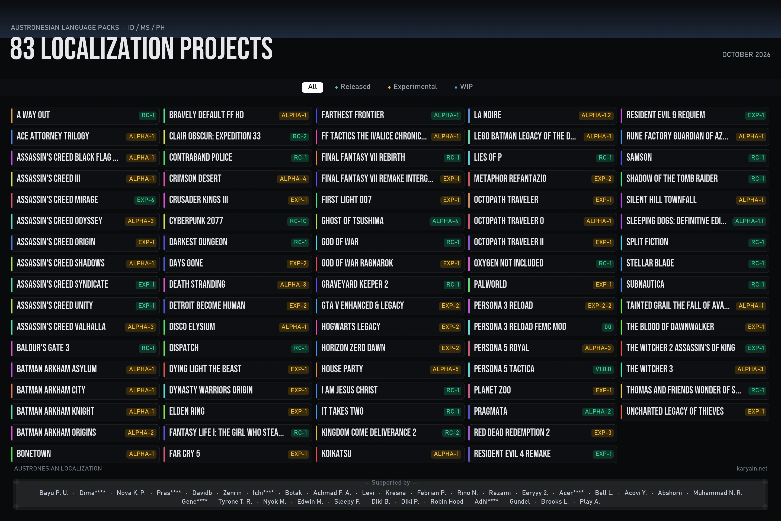This screenshot has height=521, width=781.
Task: Click the Resident Evil 9 Requiem entry
Action: 695,115
